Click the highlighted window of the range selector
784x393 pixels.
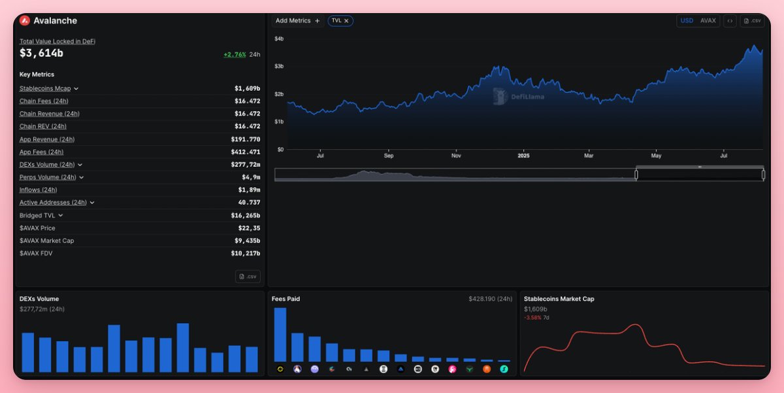700,175
